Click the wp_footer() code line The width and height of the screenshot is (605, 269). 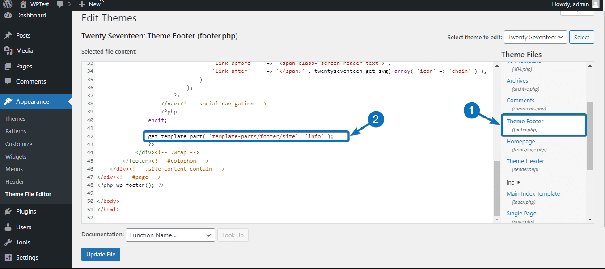(131, 185)
